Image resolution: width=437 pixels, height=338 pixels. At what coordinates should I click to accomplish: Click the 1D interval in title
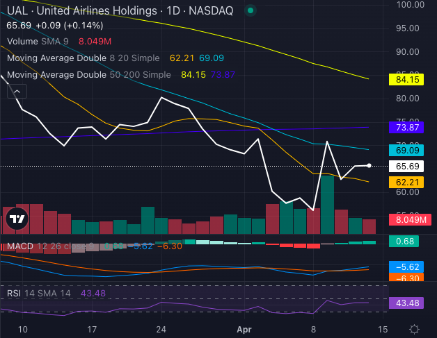pyautogui.click(x=175, y=11)
